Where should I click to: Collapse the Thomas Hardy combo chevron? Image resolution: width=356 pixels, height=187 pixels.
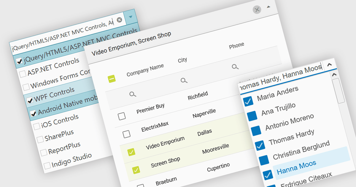329,64
